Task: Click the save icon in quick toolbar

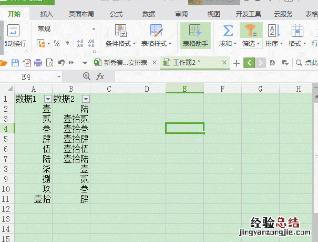Action: pyautogui.click(x=15, y=63)
